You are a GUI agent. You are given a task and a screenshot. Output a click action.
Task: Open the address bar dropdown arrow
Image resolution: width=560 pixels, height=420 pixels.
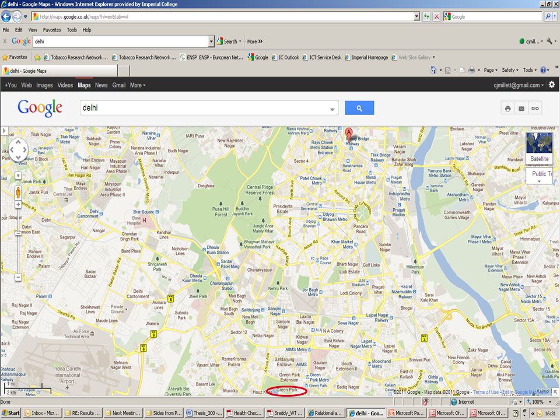click(x=416, y=16)
